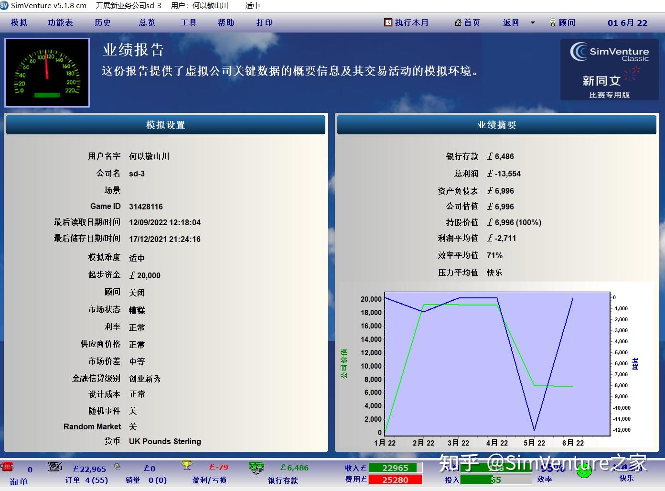This screenshot has height=491, width=665.
Task: Click the status bar £22,965 orders value
Action: (89, 469)
